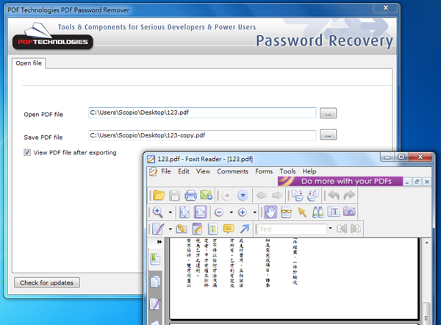
Task: Select the yellow arrow selection tool
Action: click(302, 213)
